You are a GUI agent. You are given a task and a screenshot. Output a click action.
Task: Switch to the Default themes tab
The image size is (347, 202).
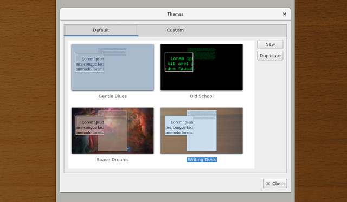101,30
